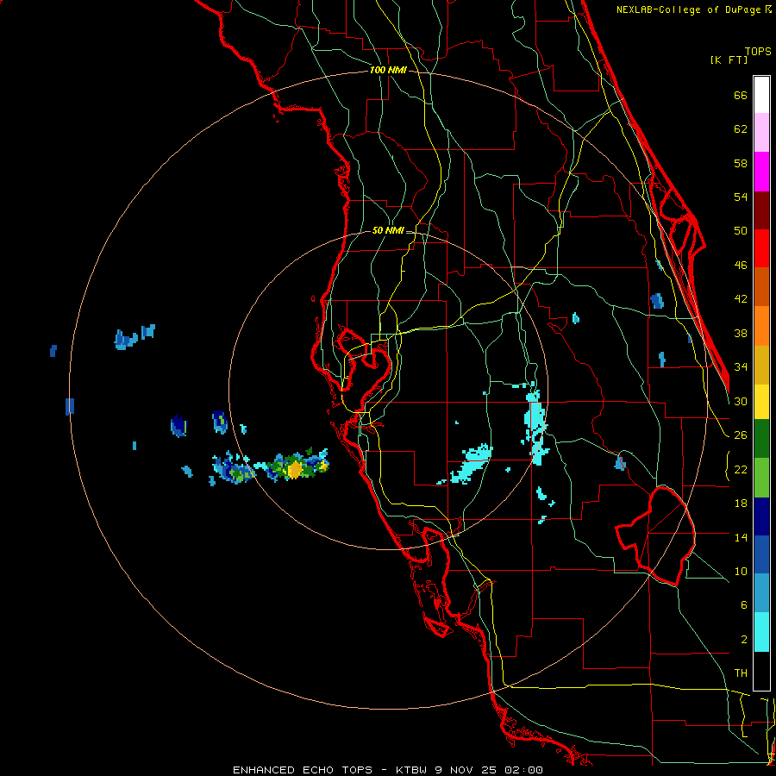
Task: Click the light green legend swatch
Action: pos(761,478)
